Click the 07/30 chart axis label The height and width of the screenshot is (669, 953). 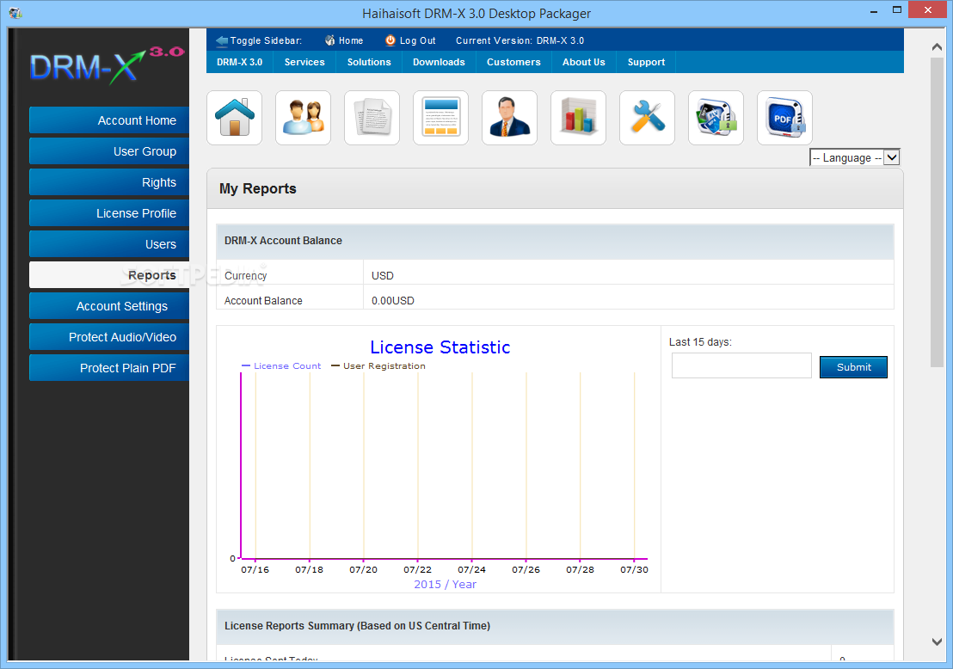(x=634, y=570)
